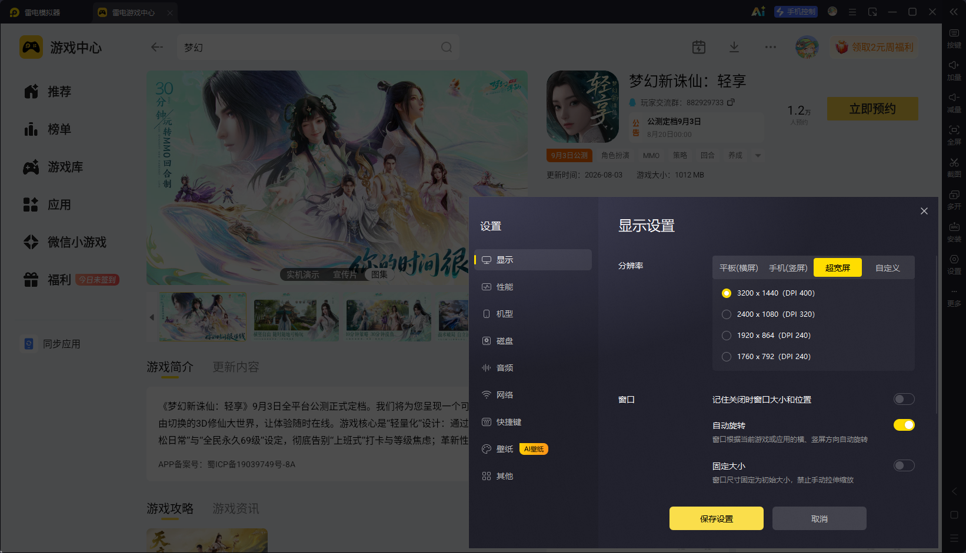This screenshot has height=553, width=966.
Task: Open the 梦幻新诛仙 game icon
Action: [x=582, y=106]
